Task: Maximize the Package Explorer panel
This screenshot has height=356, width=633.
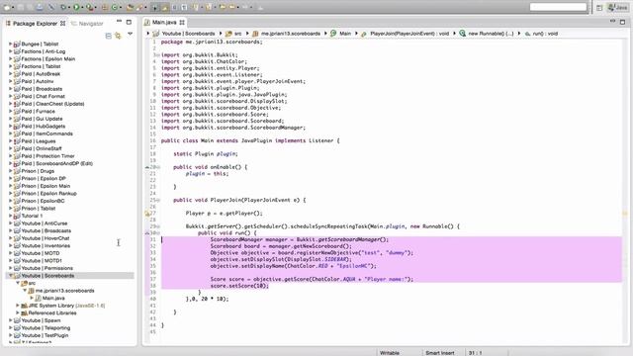Action: tap(129, 22)
